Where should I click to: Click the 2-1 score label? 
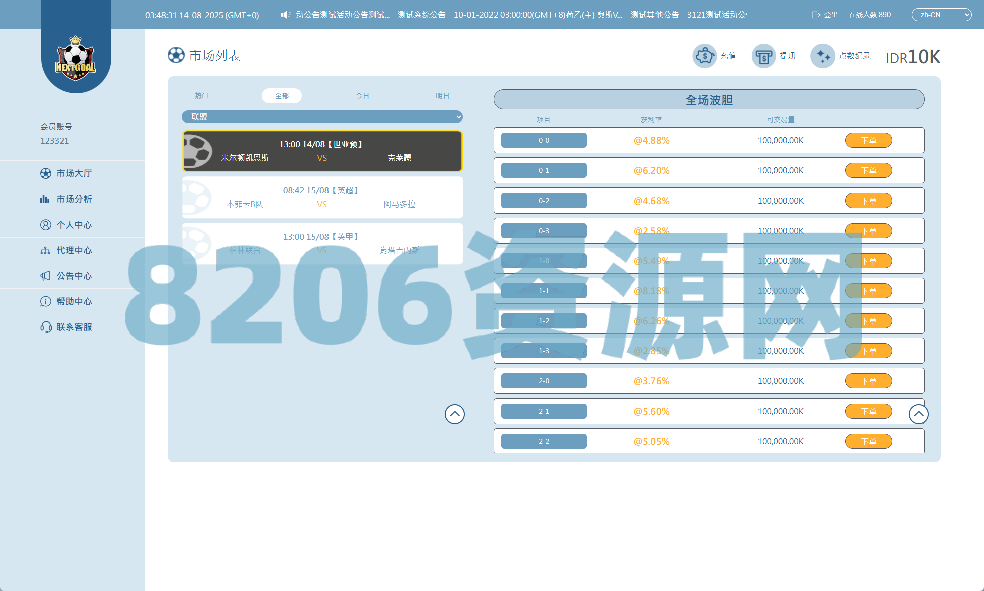(x=544, y=411)
